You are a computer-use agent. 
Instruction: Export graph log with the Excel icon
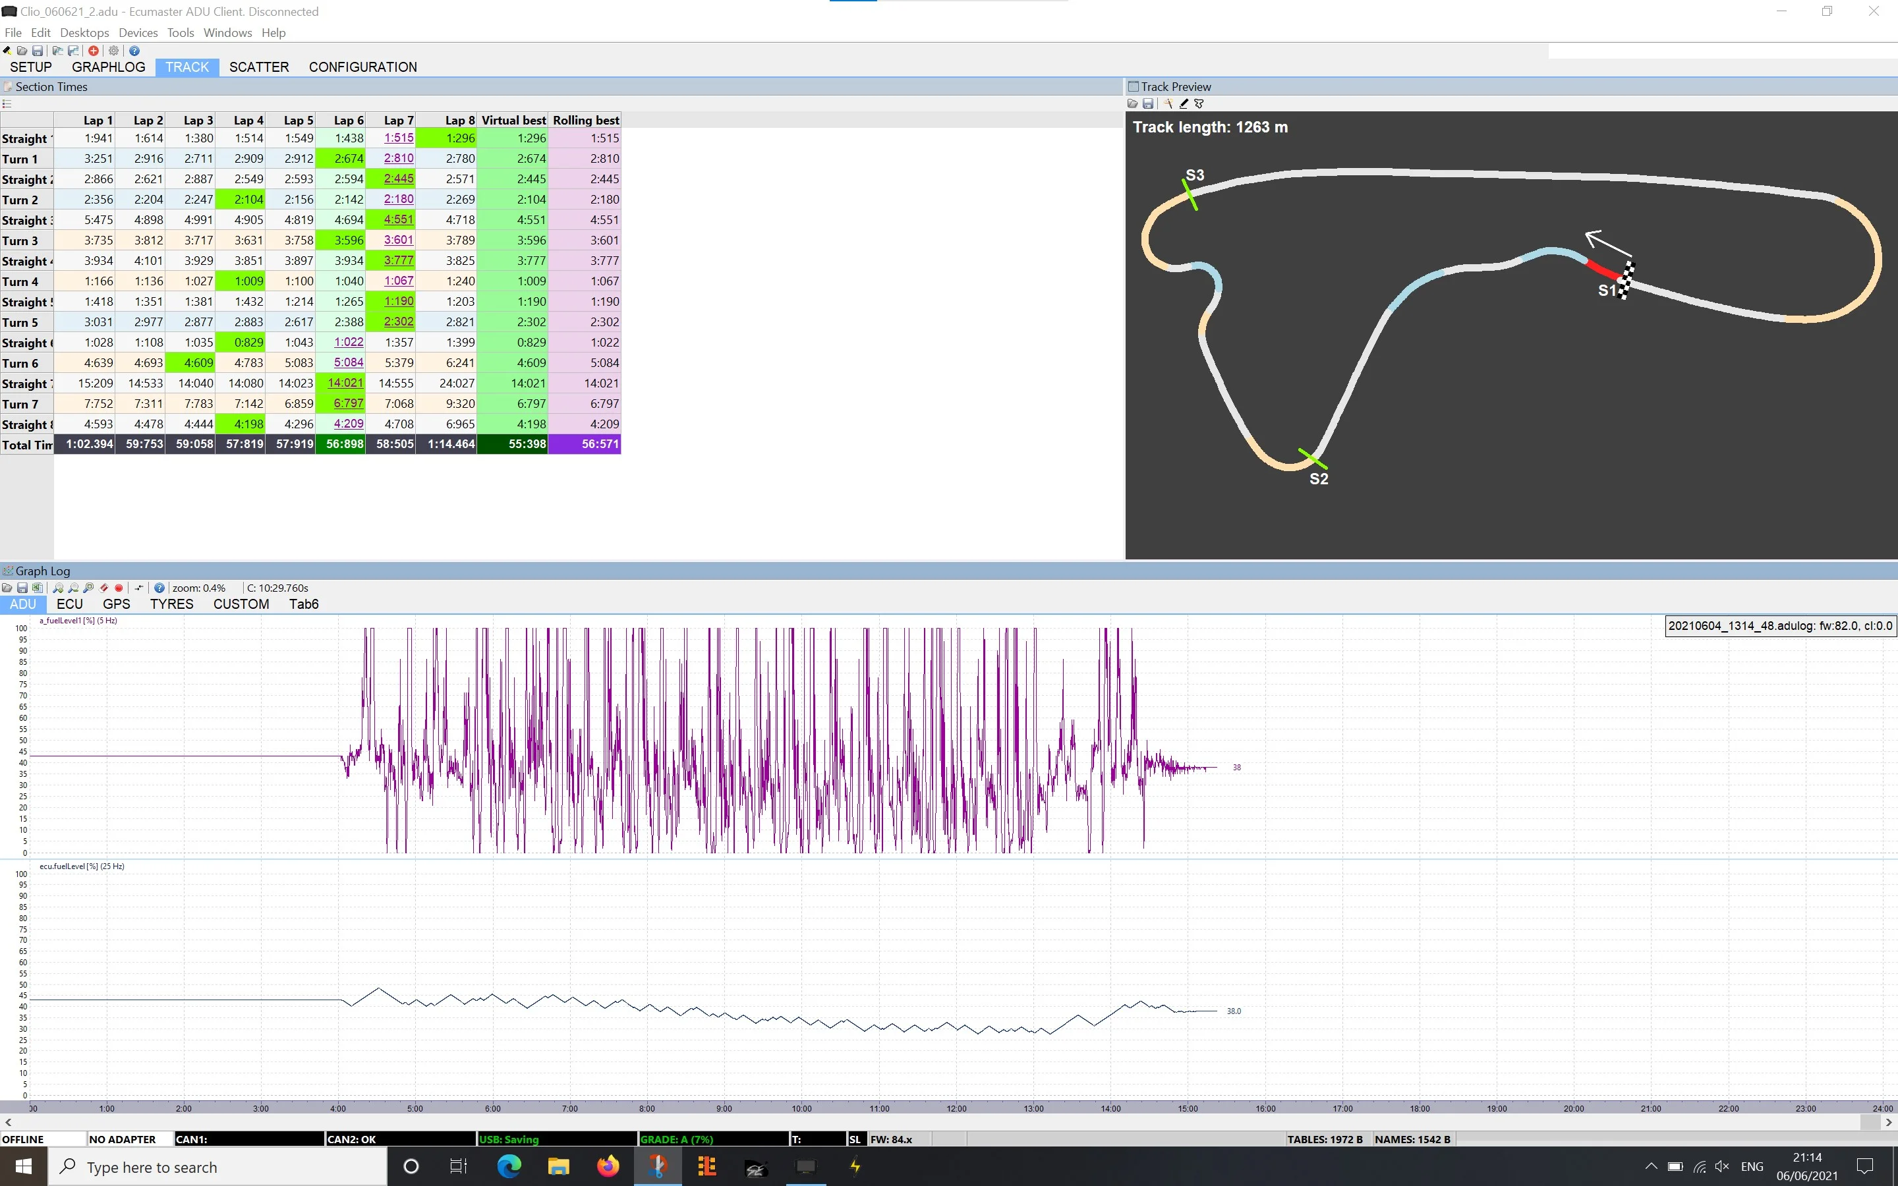(x=38, y=588)
